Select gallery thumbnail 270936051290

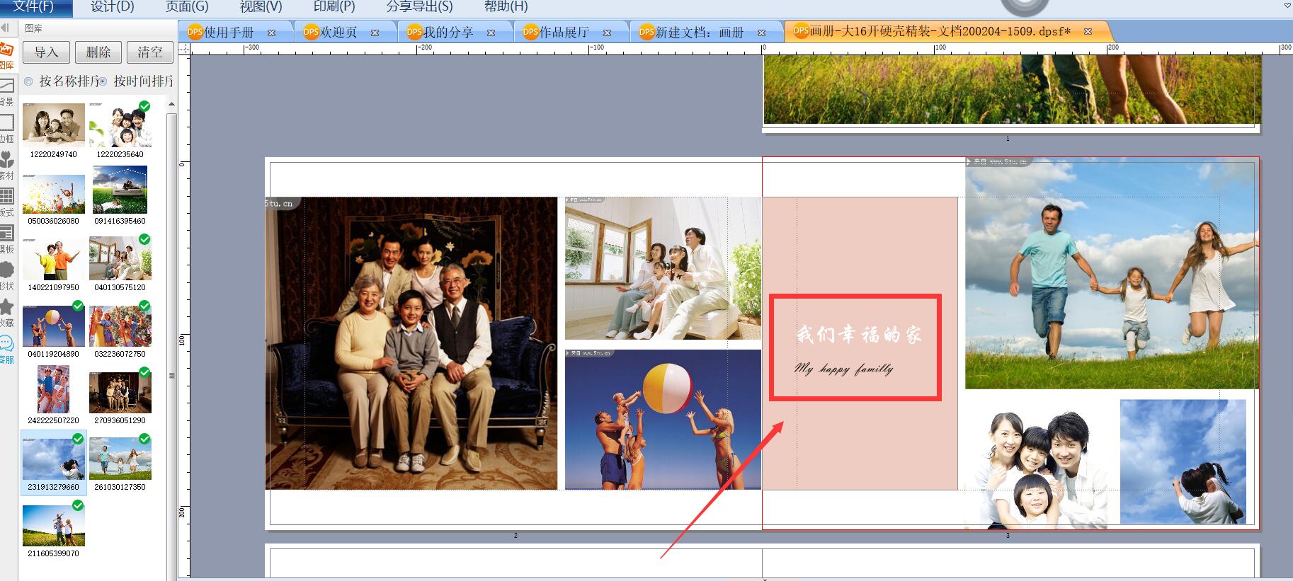click(120, 393)
